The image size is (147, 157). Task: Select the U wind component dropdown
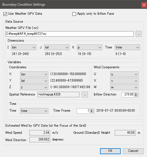point(124,74)
